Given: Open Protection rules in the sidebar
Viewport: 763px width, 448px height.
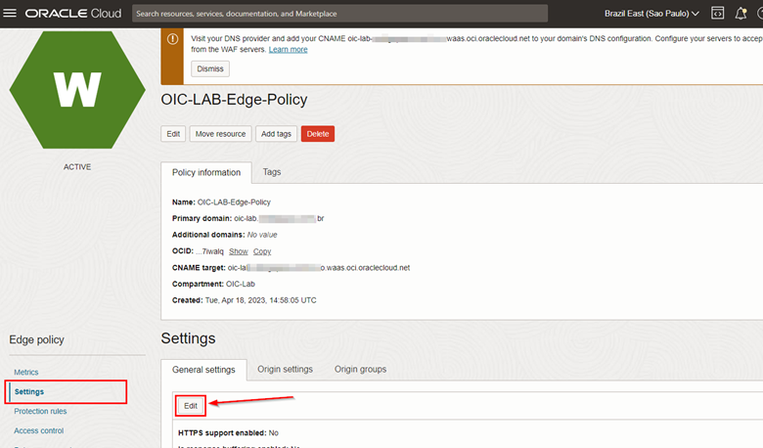Looking at the screenshot, I should coord(40,411).
